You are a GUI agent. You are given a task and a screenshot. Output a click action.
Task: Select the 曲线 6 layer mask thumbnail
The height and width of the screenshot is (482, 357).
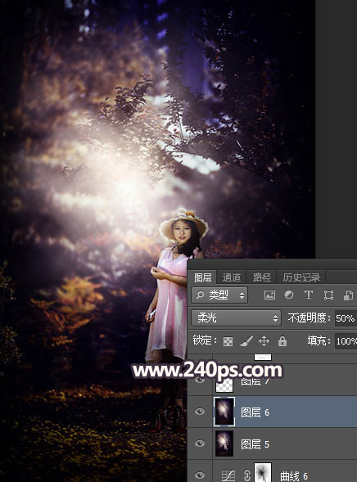point(263,472)
